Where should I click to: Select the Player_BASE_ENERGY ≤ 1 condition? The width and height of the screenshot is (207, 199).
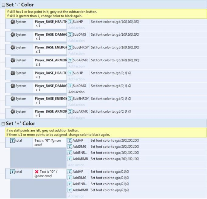(x=50, y=49)
